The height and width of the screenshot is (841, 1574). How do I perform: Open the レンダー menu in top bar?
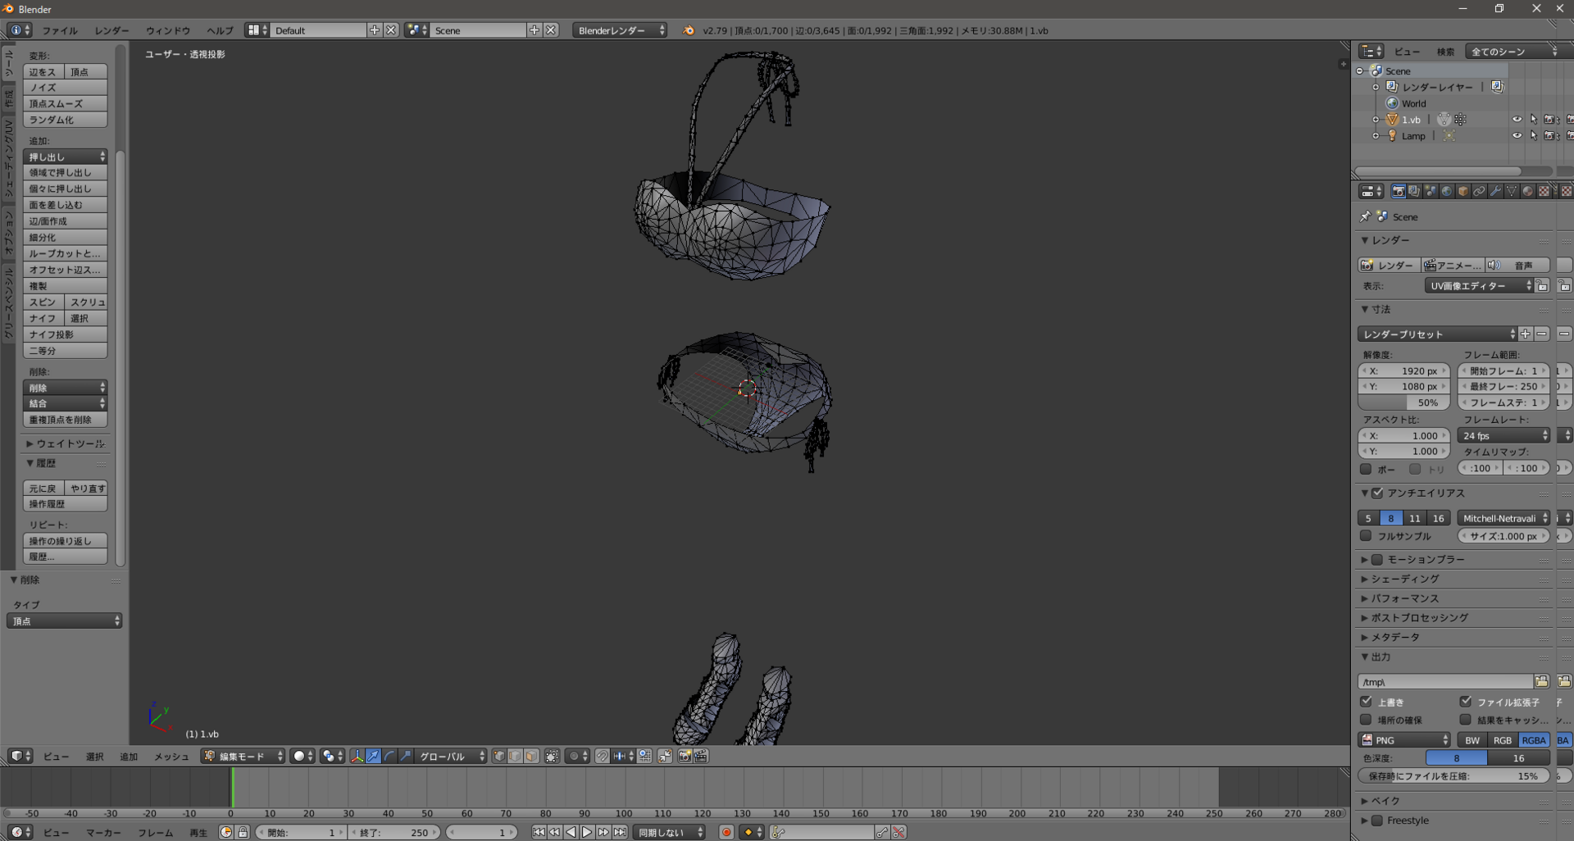pyautogui.click(x=111, y=30)
